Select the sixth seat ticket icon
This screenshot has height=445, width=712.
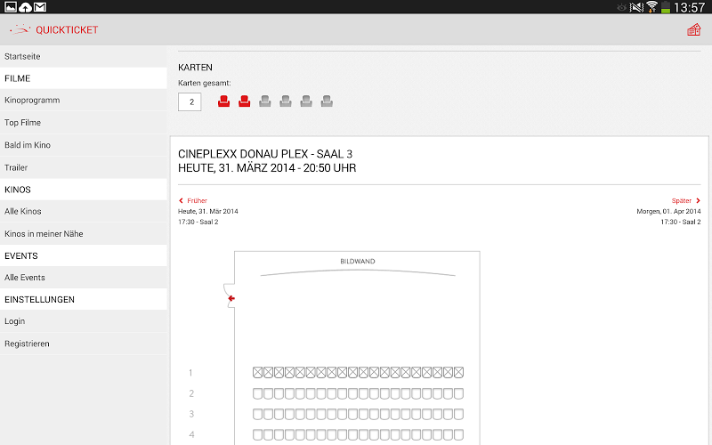[327, 101]
